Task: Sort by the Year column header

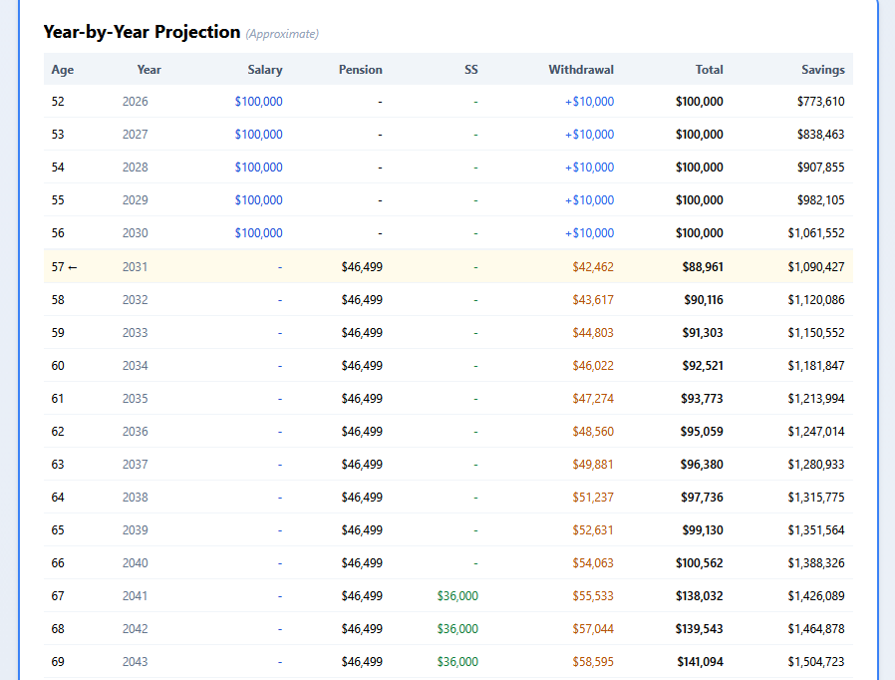Action: coord(149,70)
